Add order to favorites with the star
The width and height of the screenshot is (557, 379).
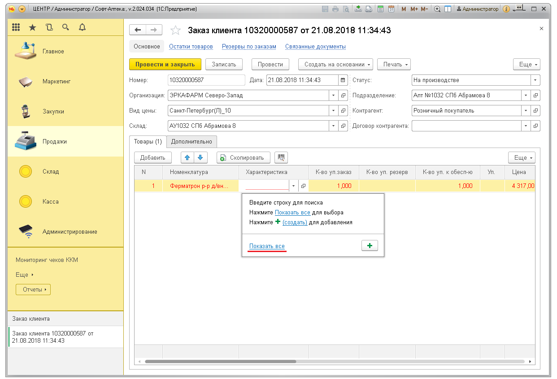[x=175, y=30]
